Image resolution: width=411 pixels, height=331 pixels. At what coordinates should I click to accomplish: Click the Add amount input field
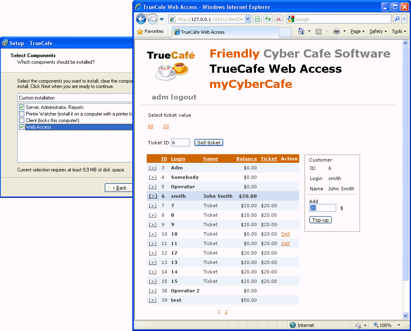tap(323, 208)
